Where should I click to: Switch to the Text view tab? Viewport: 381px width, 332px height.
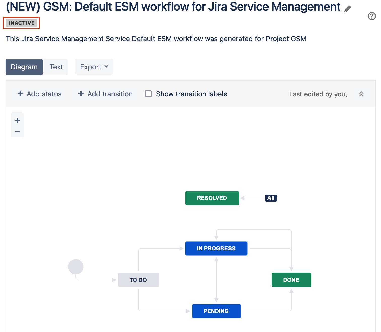56,67
